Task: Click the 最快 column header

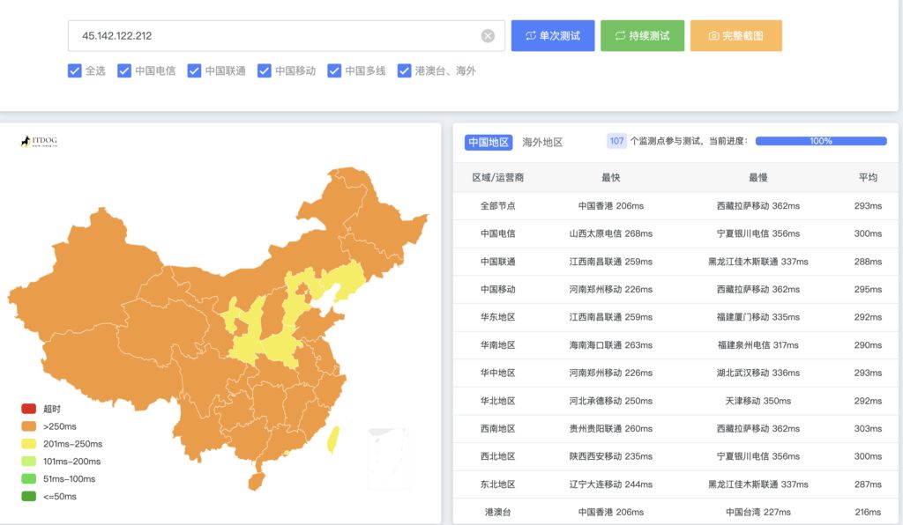Action: (610, 178)
